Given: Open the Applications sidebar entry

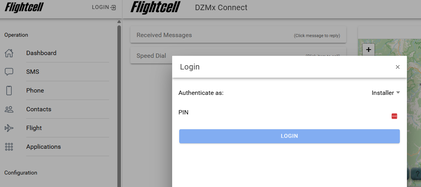Looking at the screenshot, I should tap(43, 147).
